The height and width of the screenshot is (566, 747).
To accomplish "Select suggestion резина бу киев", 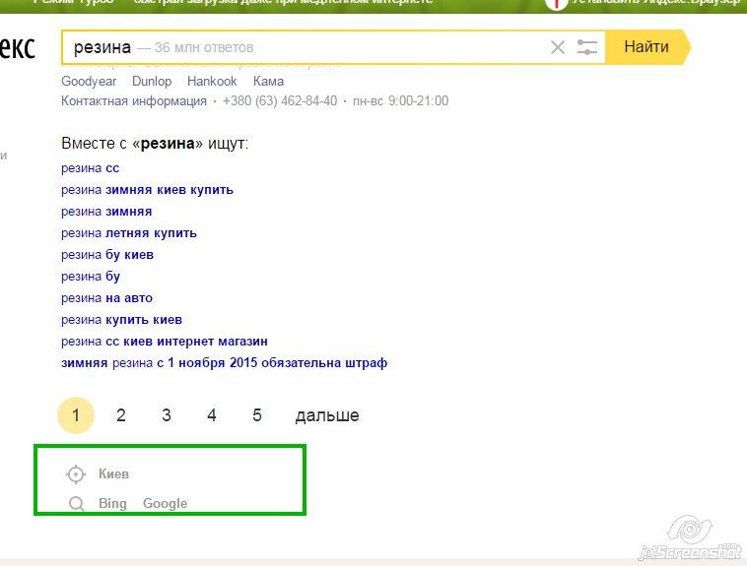I will (x=107, y=255).
